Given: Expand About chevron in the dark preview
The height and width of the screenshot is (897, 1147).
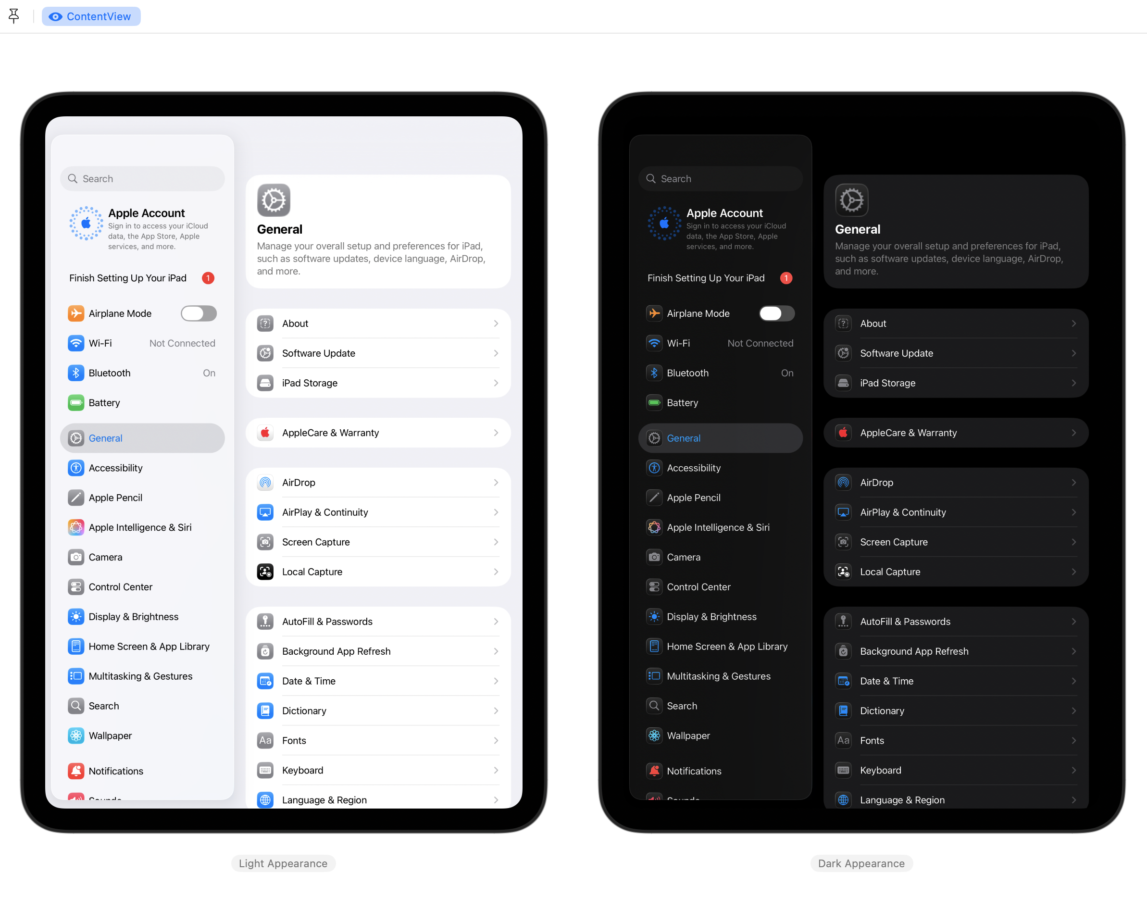Looking at the screenshot, I should click(x=1074, y=324).
